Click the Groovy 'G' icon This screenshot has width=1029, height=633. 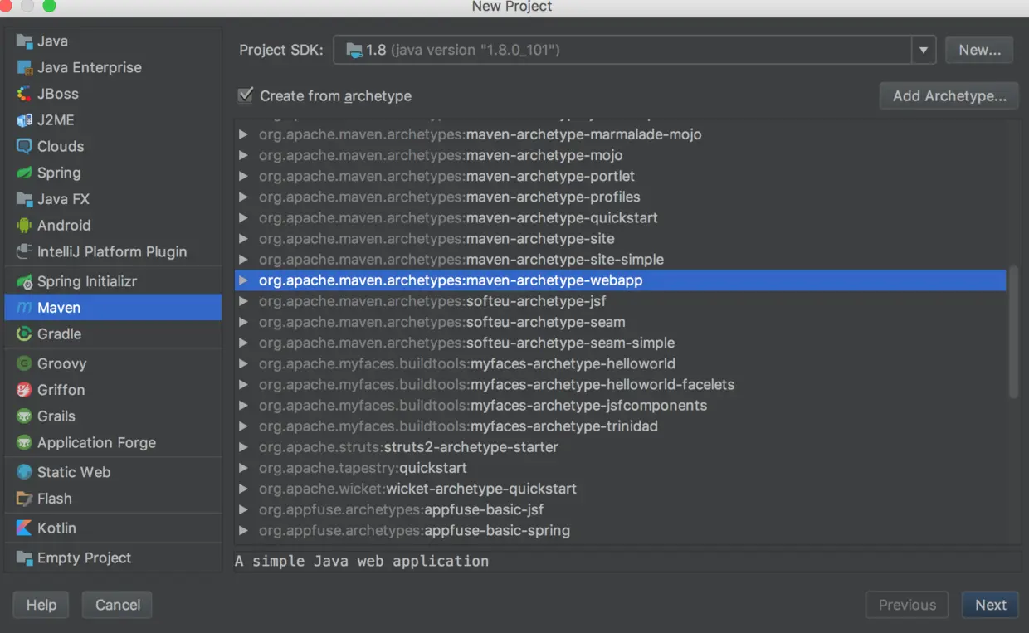[x=24, y=363]
